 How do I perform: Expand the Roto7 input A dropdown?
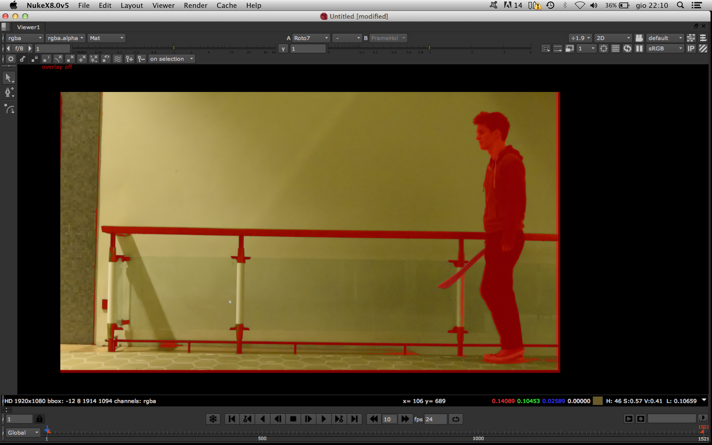point(311,38)
